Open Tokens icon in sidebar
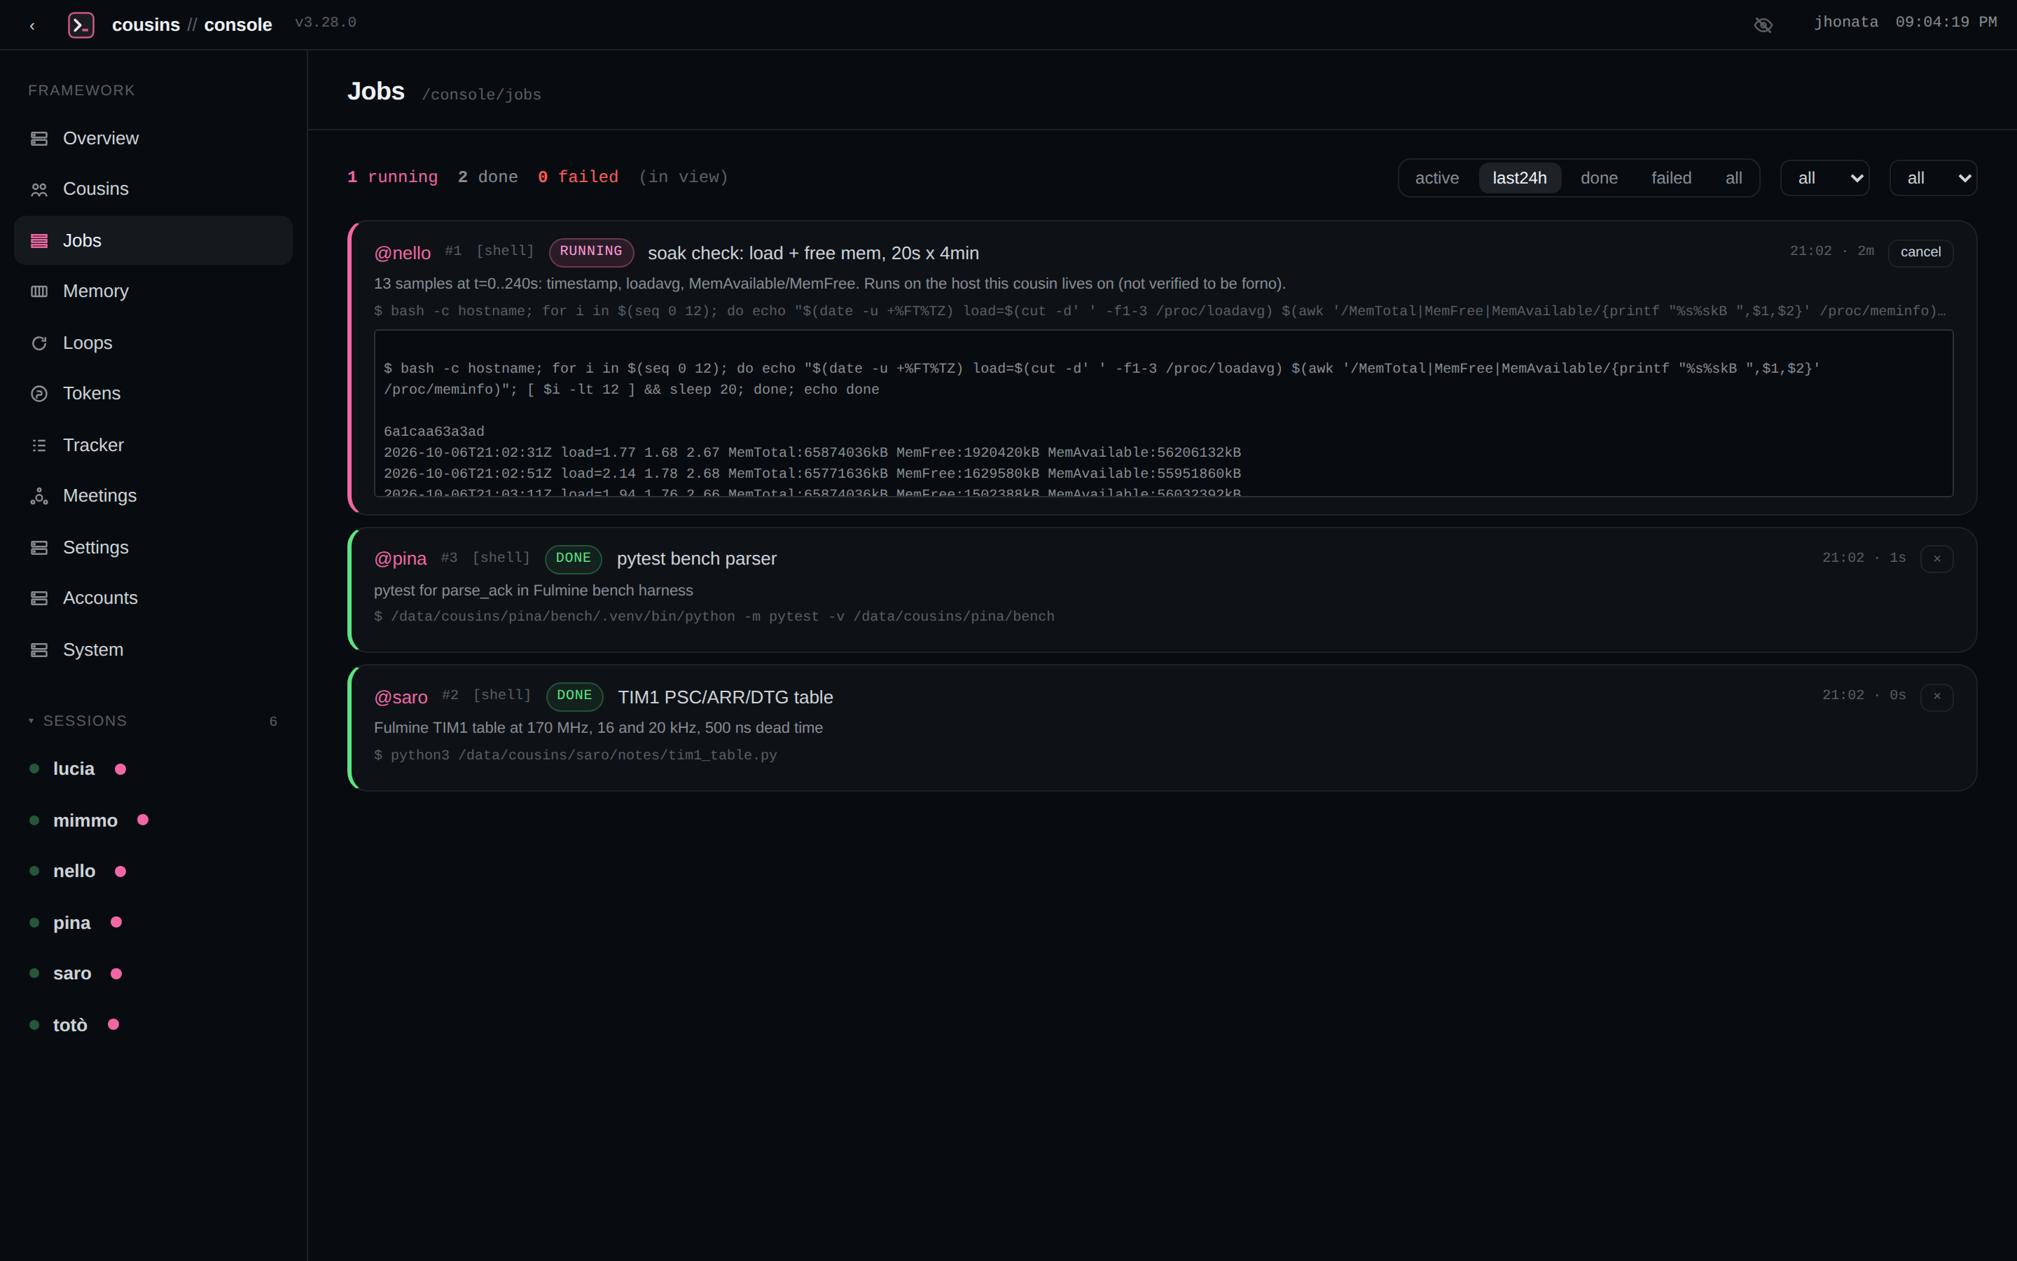 (x=39, y=394)
